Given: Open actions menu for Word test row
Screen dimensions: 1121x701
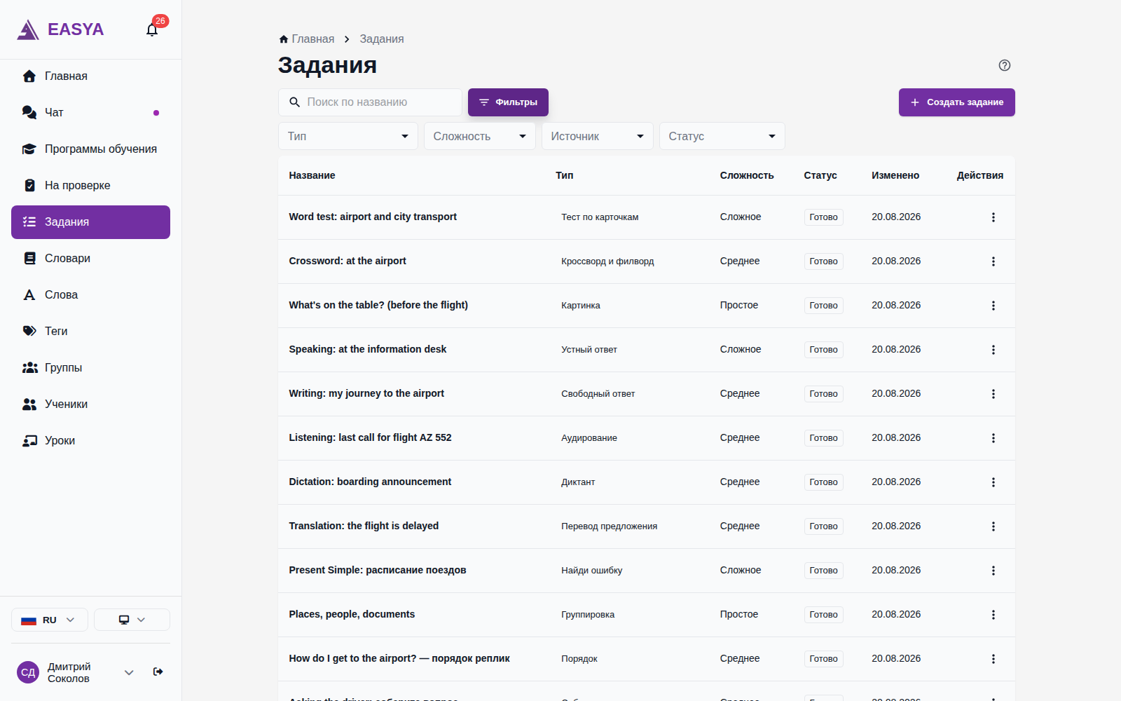Looking at the screenshot, I should (993, 217).
